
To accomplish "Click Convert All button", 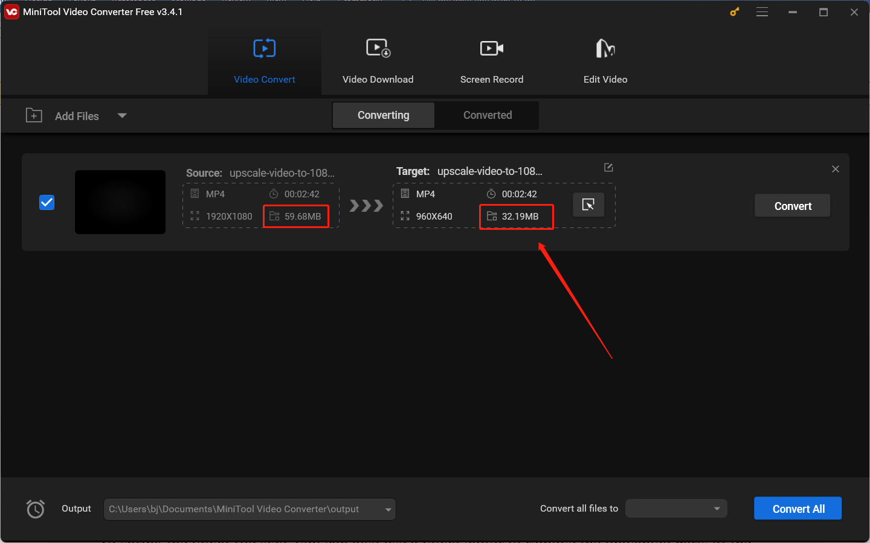I will [798, 509].
